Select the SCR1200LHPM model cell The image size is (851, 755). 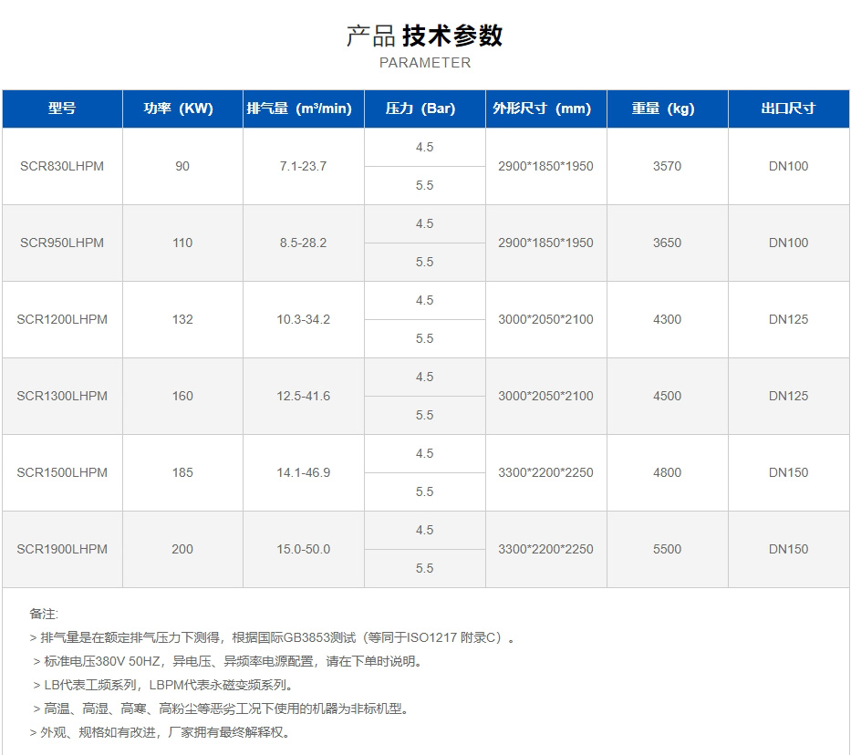pos(62,320)
